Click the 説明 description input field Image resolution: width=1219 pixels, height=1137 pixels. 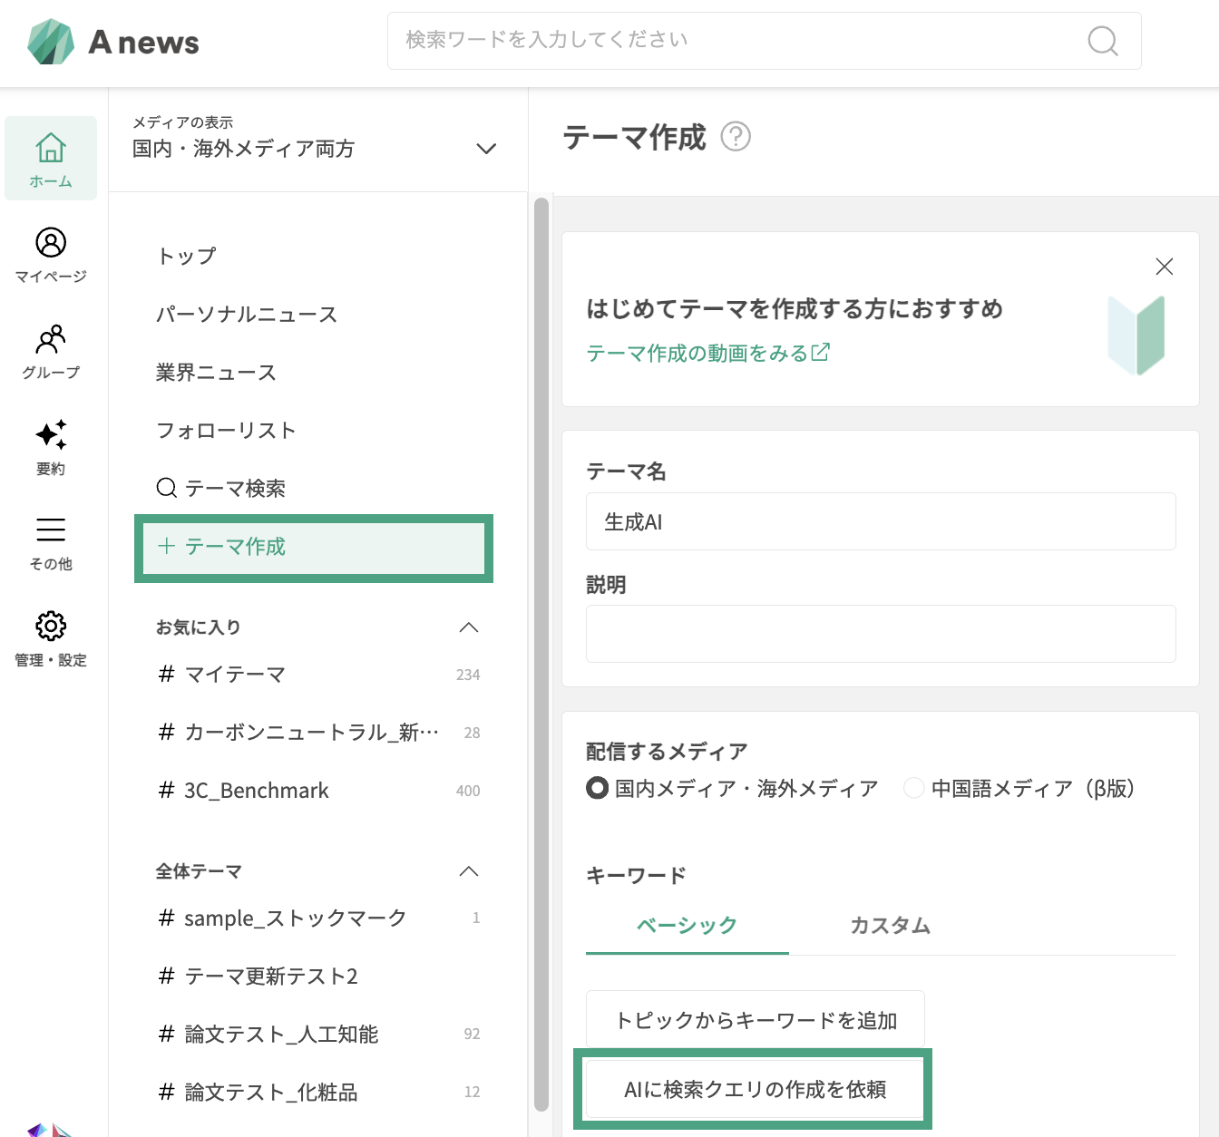tap(881, 634)
